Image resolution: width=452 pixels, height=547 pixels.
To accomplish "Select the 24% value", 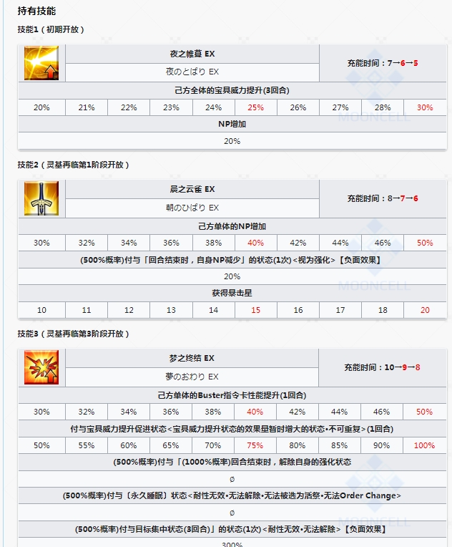I will pos(214,107).
